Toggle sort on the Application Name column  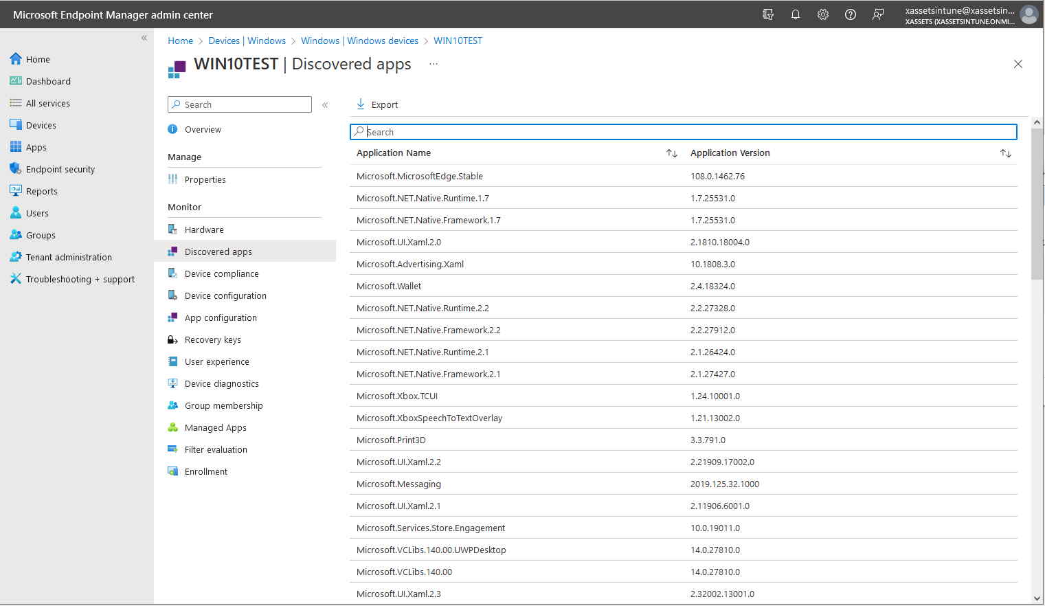[671, 153]
